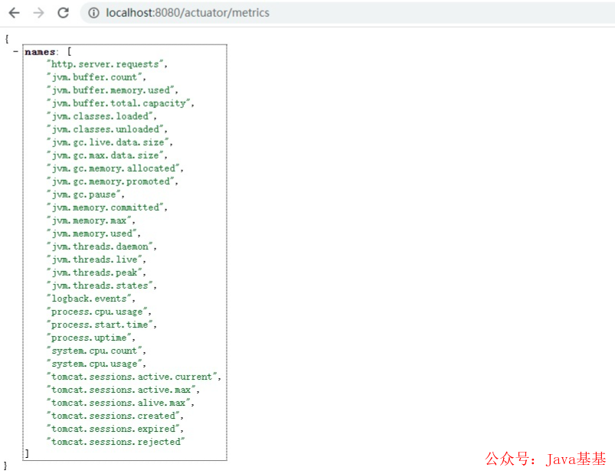Select the "tomcat.sessions.active.max" entry
Viewport: 615px width, 474px height.
tap(121, 390)
